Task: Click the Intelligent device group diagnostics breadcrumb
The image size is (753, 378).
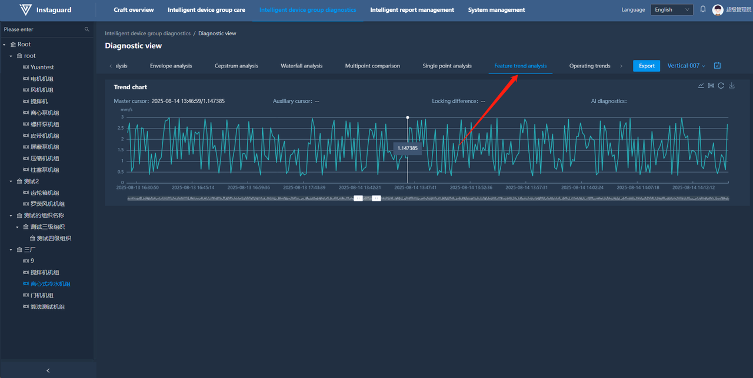Action: 148,33
